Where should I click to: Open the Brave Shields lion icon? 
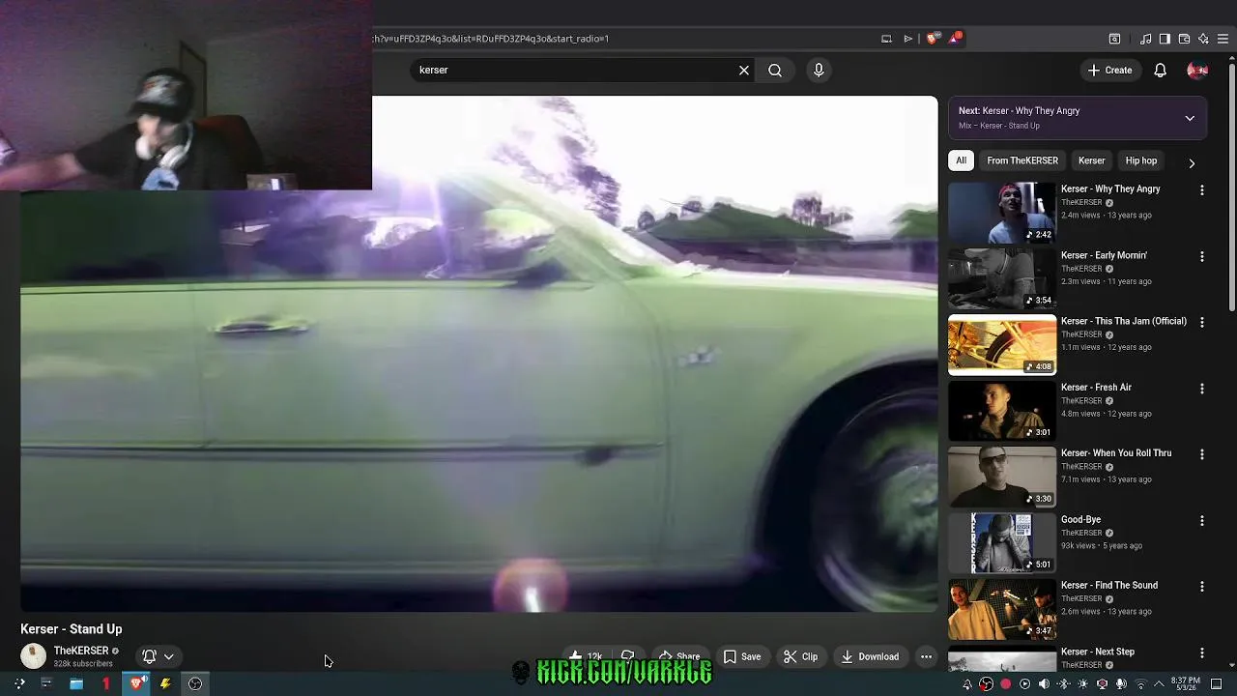pyautogui.click(x=932, y=39)
